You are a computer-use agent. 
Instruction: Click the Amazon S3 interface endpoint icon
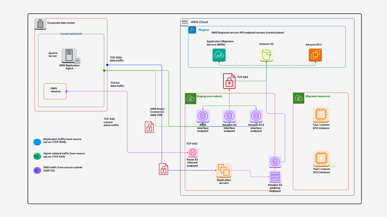click(x=229, y=116)
